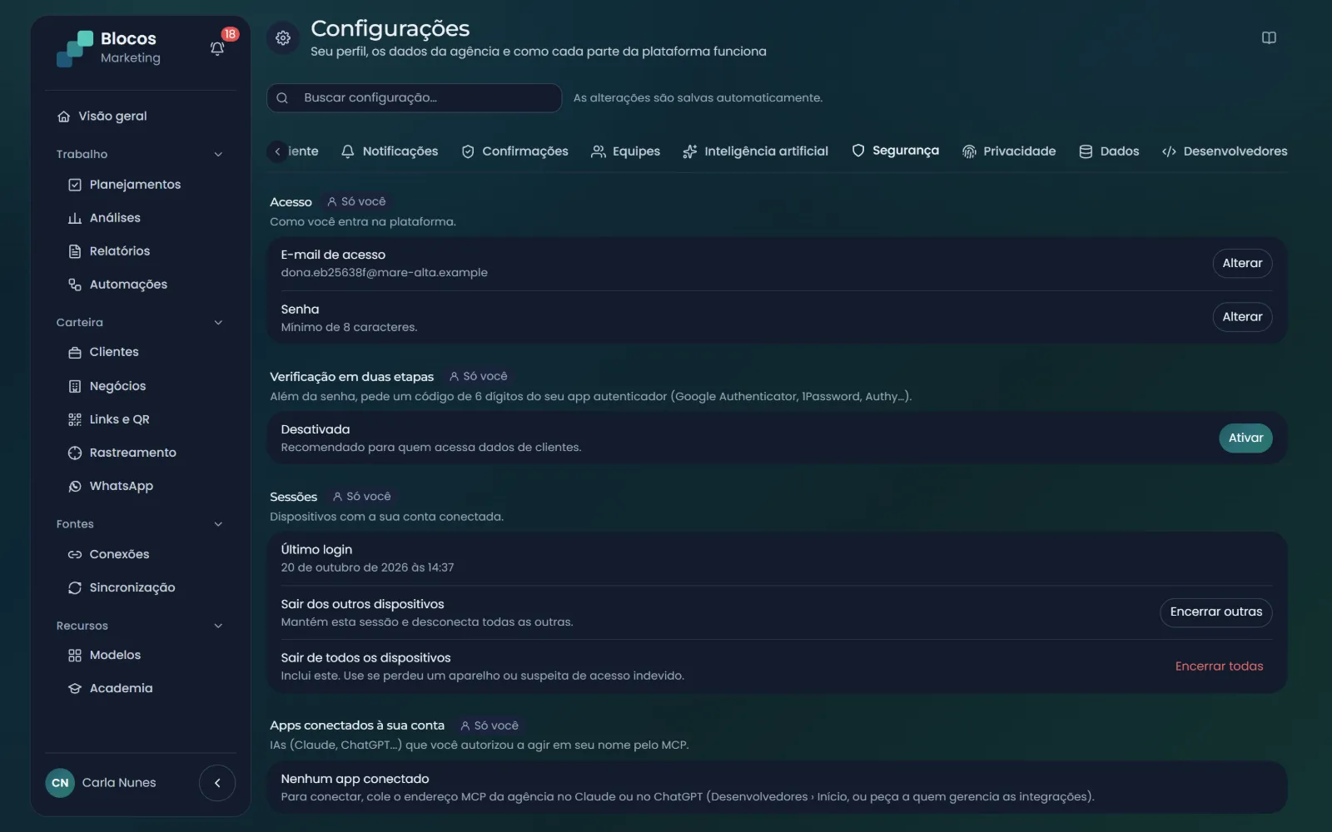Focus the Buscar configuração search field

tap(414, 98)
